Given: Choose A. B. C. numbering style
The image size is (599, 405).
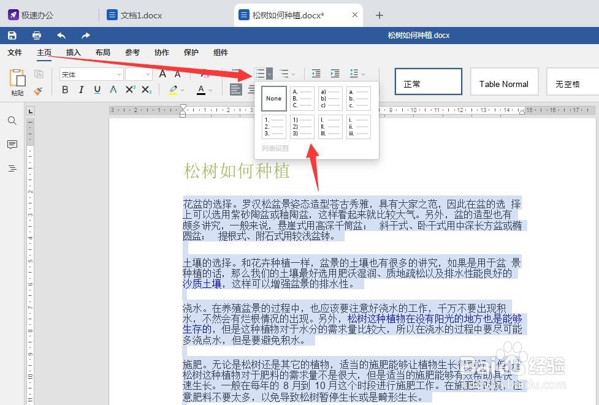Looking at the screenshot, I should (302, 99).
